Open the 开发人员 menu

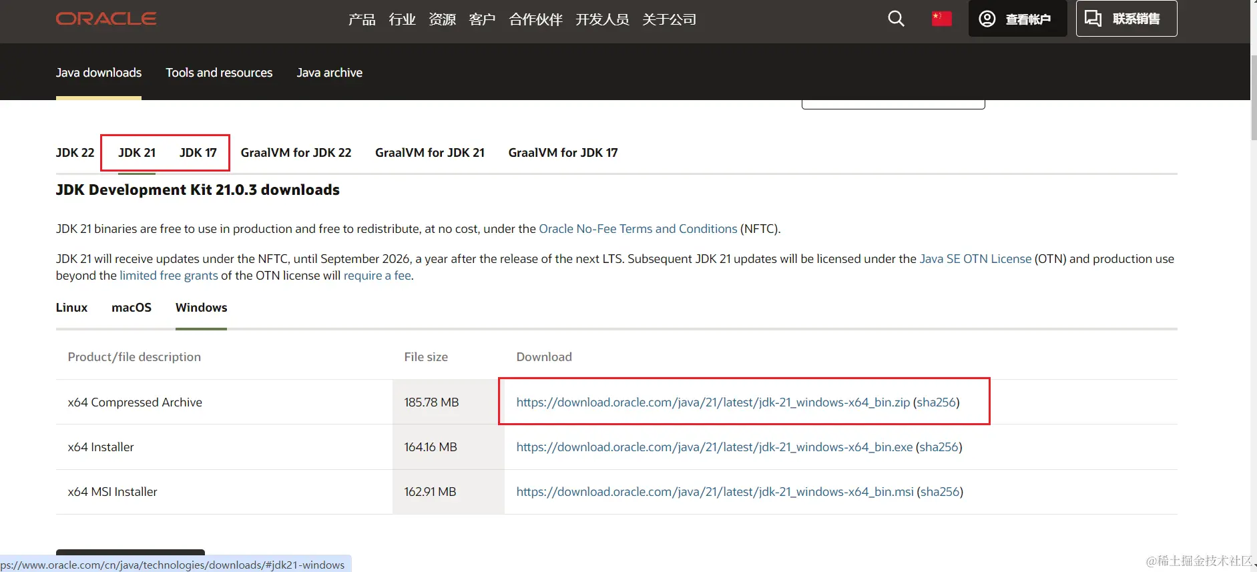click(x=602, y=19)
